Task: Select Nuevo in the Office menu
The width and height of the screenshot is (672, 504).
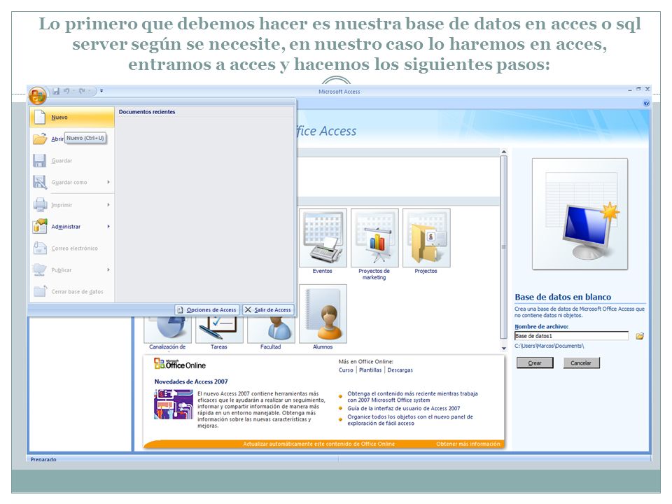Action: (x=72, y=117)
